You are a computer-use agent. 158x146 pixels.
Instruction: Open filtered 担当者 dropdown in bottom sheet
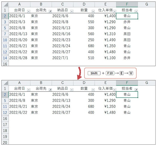[136, 90]
